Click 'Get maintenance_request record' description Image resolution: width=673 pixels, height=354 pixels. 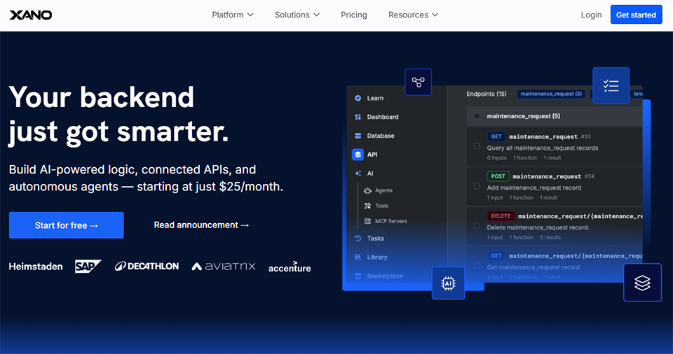coord(533,267)
